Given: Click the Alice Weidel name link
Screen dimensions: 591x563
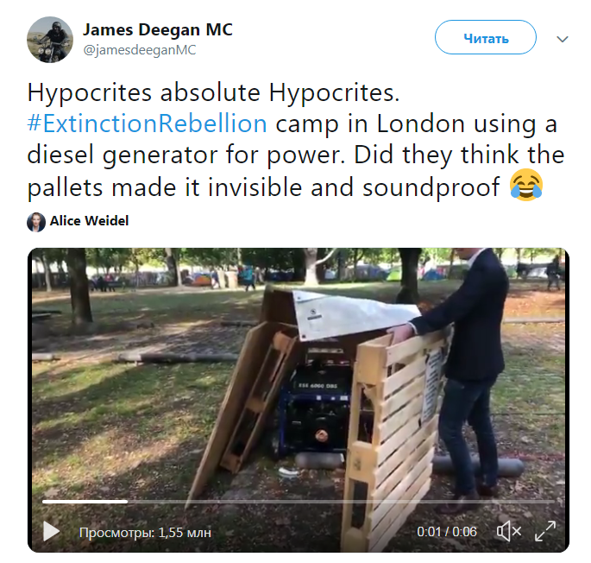Looking at the screenshot, I should point(90,221).
